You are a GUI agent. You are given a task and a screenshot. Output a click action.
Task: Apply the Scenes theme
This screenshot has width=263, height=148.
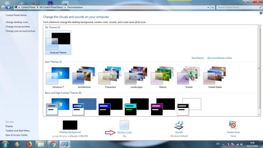pyautogui.click(x=189, y=77)
